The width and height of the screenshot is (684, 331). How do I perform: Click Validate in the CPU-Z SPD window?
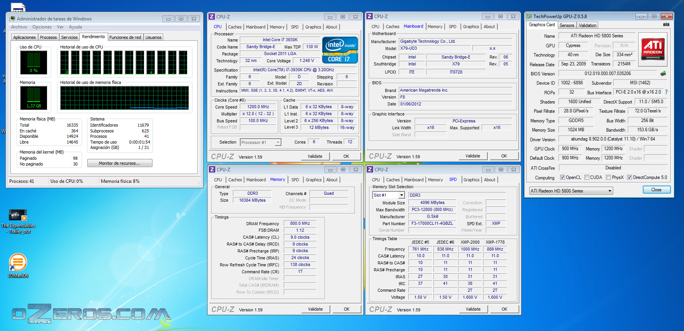(473, 309)
